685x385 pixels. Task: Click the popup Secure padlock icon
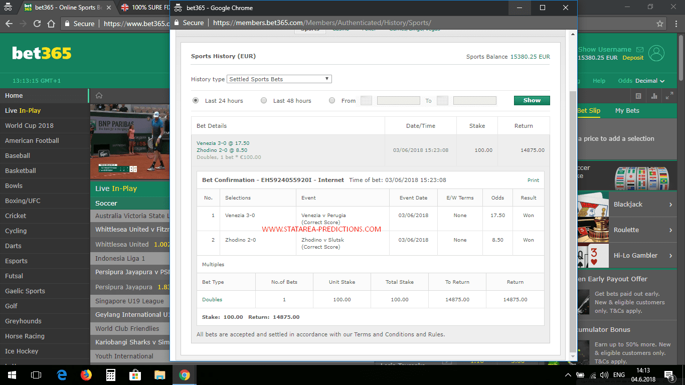pyautogui.click(x=177, y=23)
